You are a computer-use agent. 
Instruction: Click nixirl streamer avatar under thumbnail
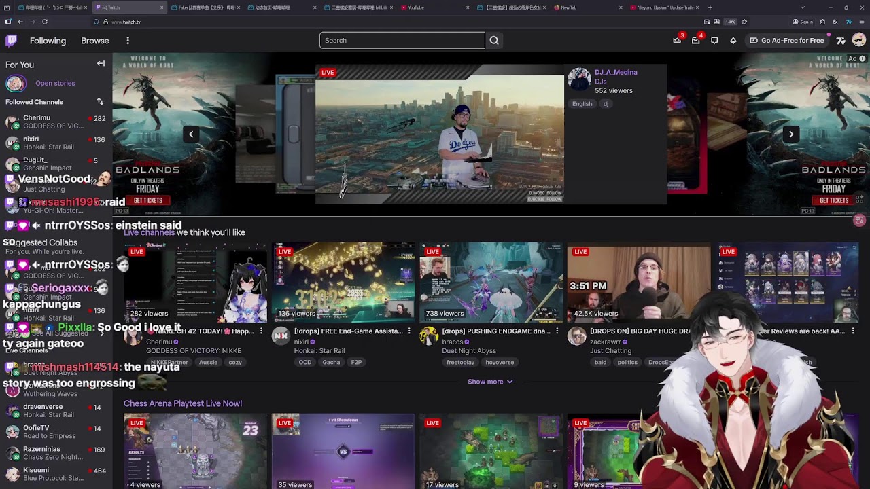coord(281,336)
